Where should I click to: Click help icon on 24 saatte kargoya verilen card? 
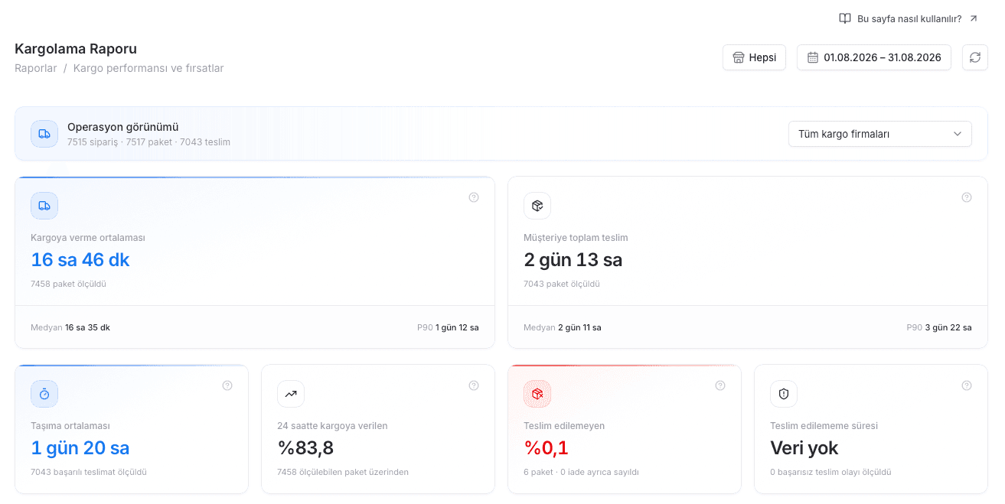[x=474, y=385]
